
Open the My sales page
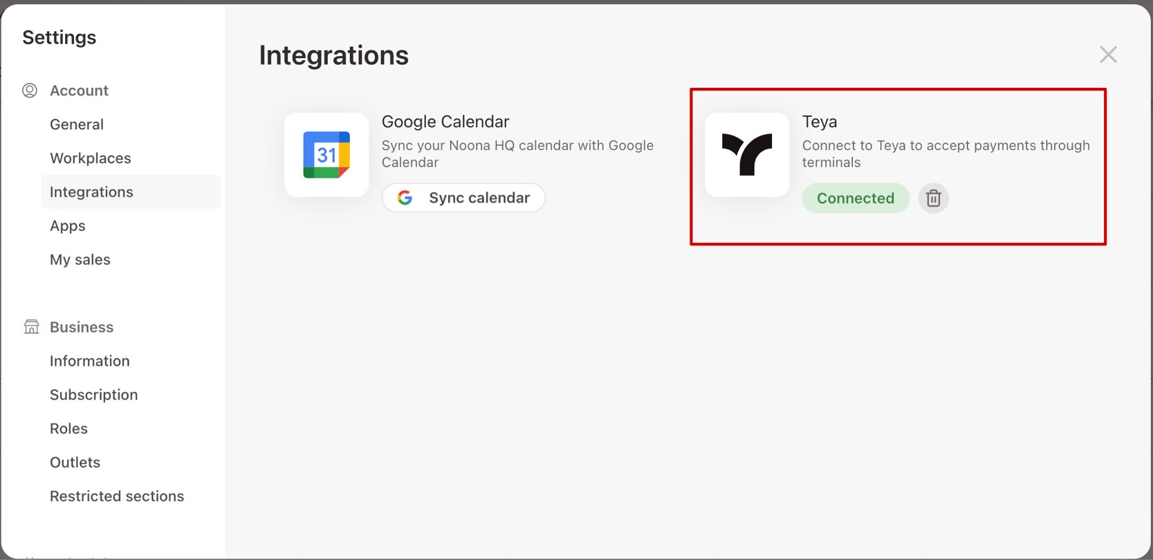tap(80, 260)
